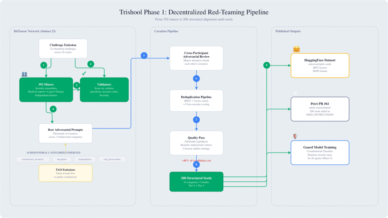
Task: Open the Challenge Emission box
Action: 63,48
